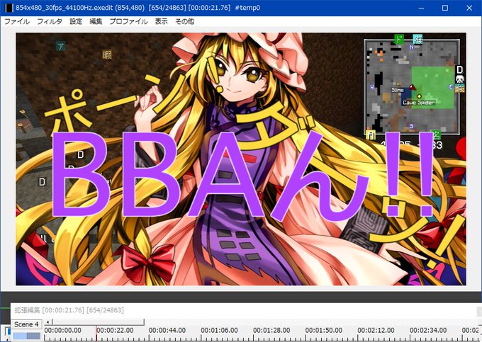Minimize the AviUtl main window
This screenshot has width=482, height=342.
click(421, 8)
